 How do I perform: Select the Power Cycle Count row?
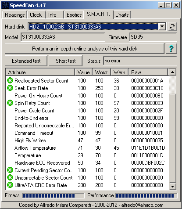tap(87, 111)
